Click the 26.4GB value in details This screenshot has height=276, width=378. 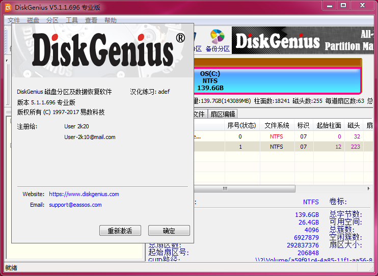pyautogui.click(x=309, y=222)
